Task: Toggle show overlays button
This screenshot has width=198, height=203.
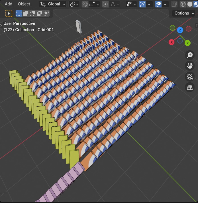Action: (158, 4)
